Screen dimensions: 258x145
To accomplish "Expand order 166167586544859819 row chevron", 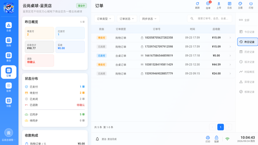I will pyautogui.click(x=230, y=56).
